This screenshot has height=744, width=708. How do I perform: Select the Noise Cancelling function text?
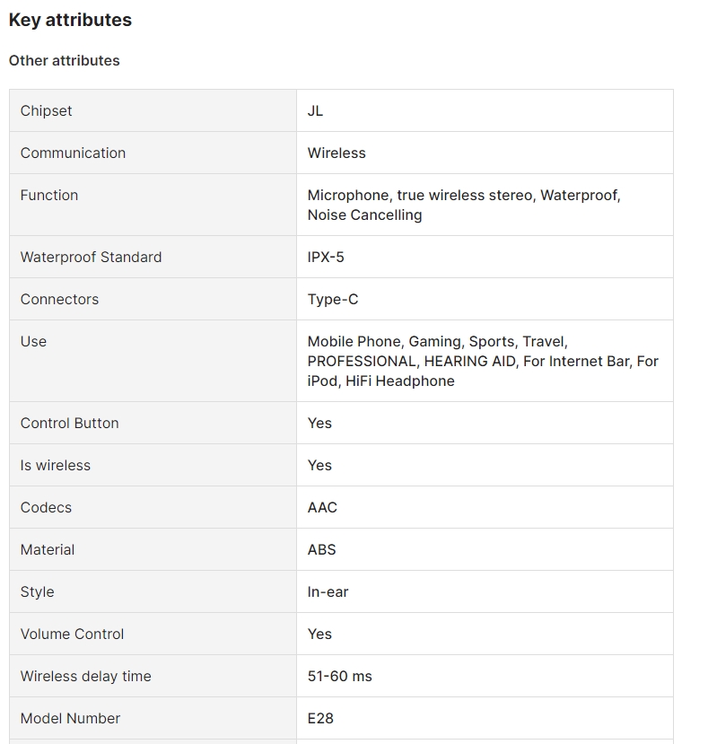coord(364,214)
